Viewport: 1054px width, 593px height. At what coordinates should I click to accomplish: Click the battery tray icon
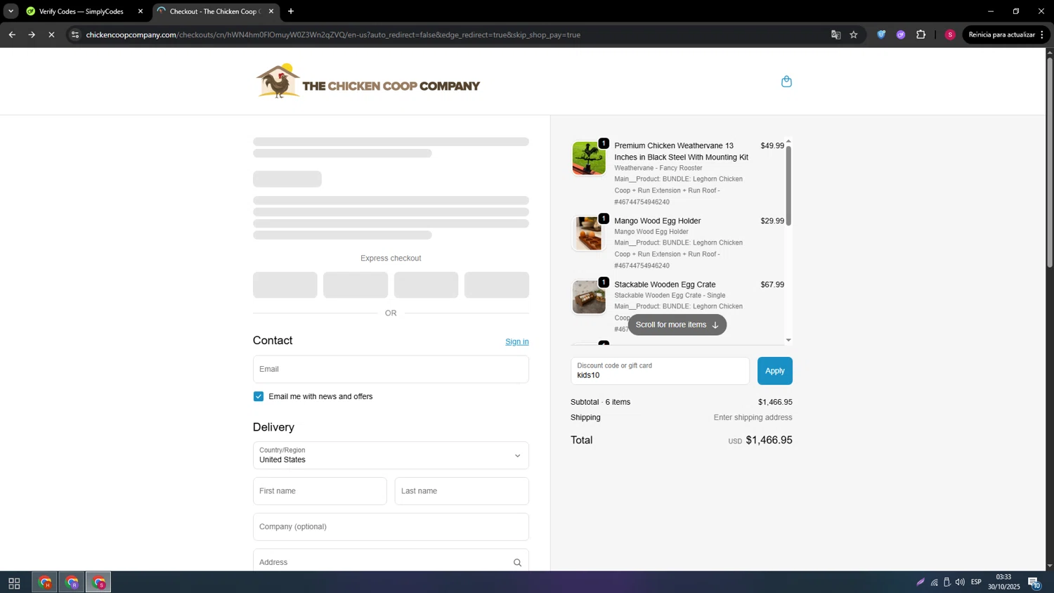(947, 582)
